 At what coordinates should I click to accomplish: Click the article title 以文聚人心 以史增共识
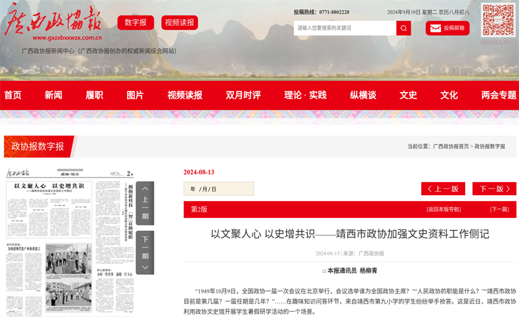pyautogui.click(x=350, y=234)
